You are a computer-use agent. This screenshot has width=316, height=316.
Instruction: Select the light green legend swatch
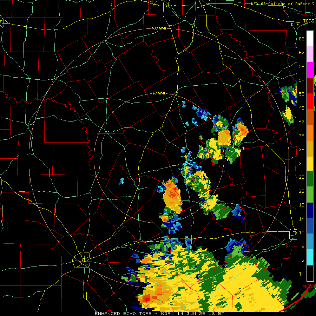click(x=310, y=195)
